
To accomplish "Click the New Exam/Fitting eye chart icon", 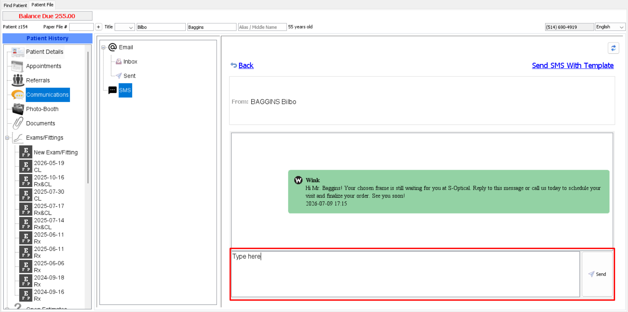I will (26, 152).
